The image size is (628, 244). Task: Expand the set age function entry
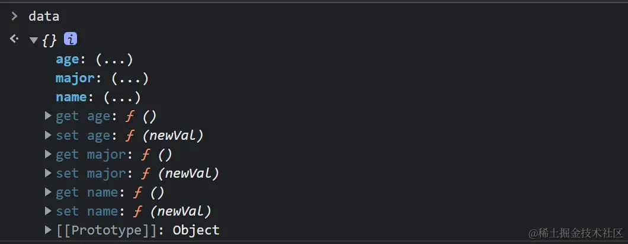(x=48, y=135)
